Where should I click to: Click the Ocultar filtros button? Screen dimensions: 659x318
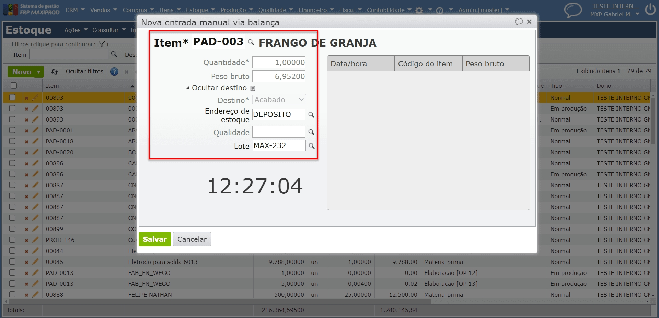click(84, 71)
